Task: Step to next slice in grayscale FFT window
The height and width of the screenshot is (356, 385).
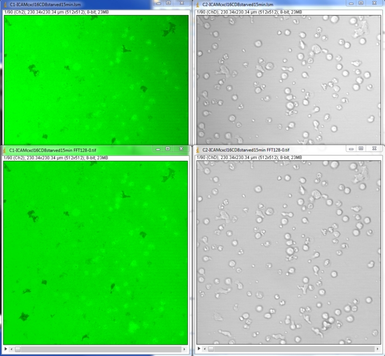Action: (377, 349)
